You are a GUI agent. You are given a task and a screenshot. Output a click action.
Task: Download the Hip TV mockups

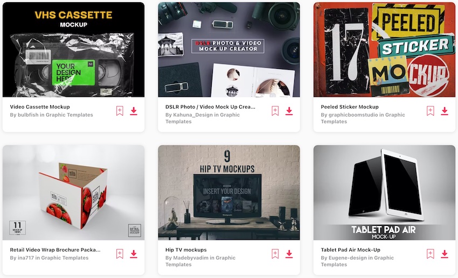point(289,254)
